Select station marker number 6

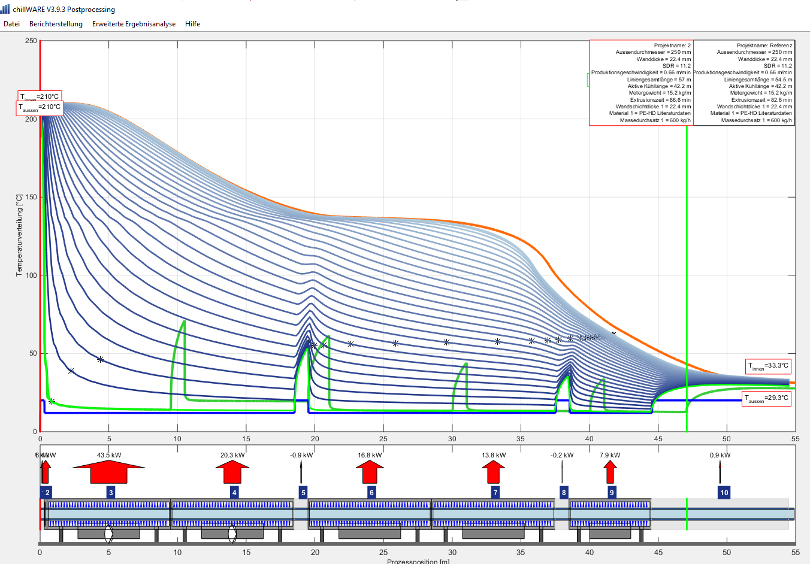pos(371,493)
